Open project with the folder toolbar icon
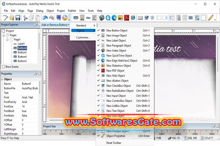 point(12,18)
